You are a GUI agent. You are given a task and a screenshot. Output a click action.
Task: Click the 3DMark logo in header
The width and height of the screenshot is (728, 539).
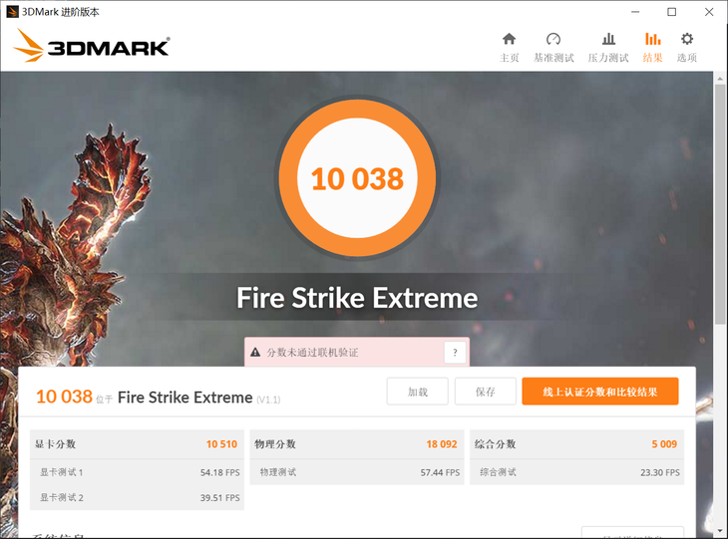pos(92,46)
